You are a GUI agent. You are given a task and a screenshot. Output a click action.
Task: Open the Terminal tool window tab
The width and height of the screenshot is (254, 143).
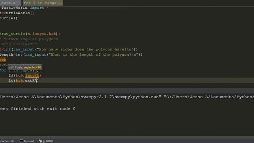pyautogui.click(x=27, y=141)
